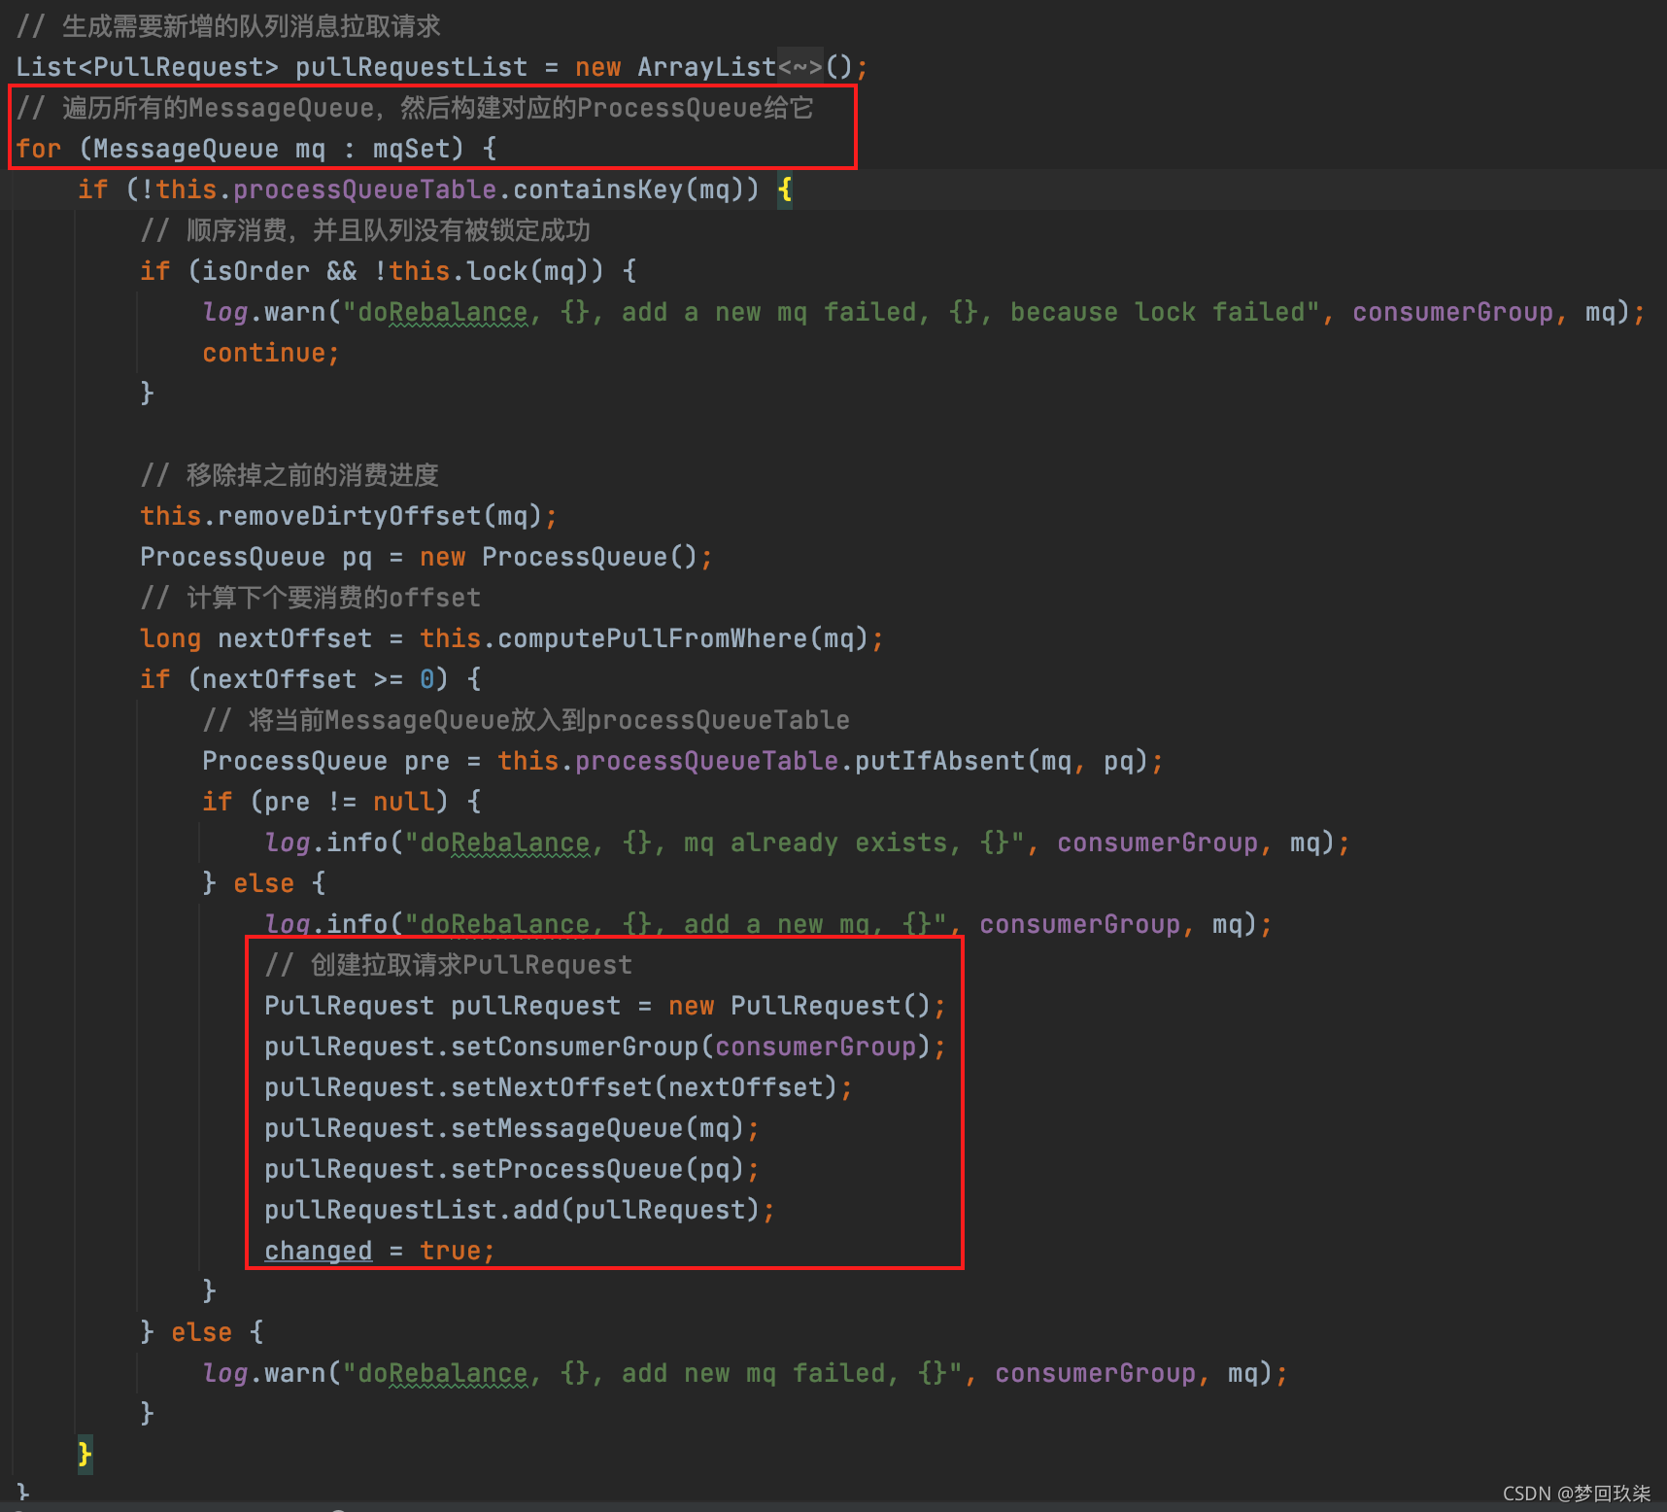Click the removeDirtyOffset method call
Viewport: 1667px width, 1512px height.
(x=350, y=516)
